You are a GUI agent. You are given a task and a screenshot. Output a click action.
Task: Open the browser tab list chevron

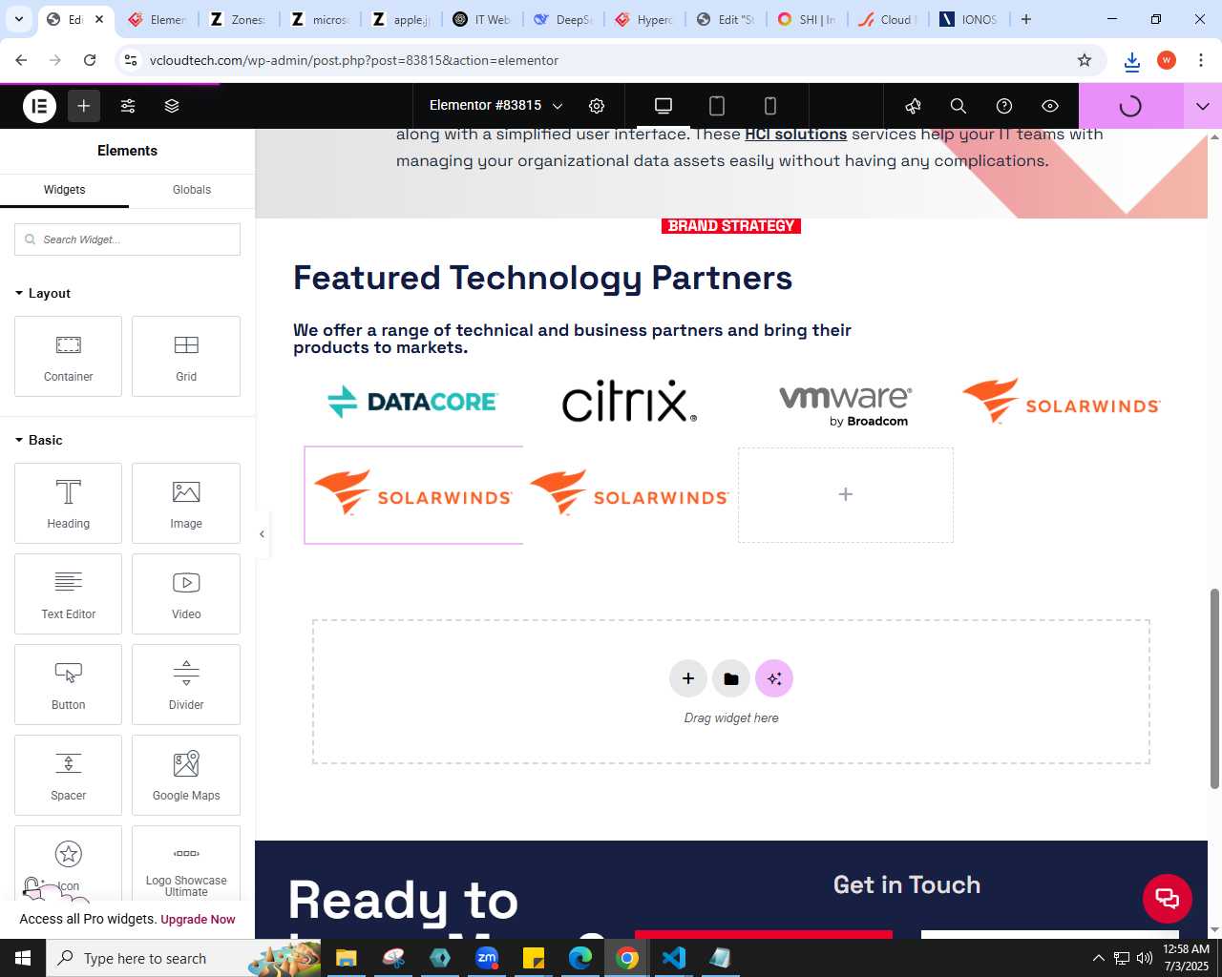click(x=18, y=19)
